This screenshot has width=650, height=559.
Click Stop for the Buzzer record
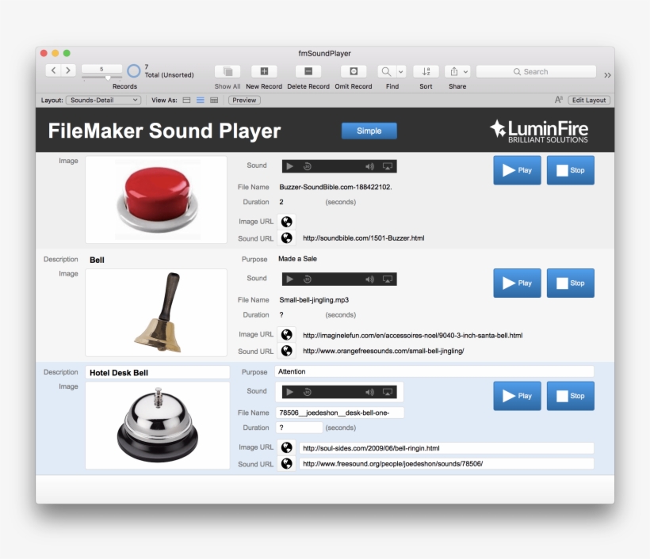click(x=571, y=170)
